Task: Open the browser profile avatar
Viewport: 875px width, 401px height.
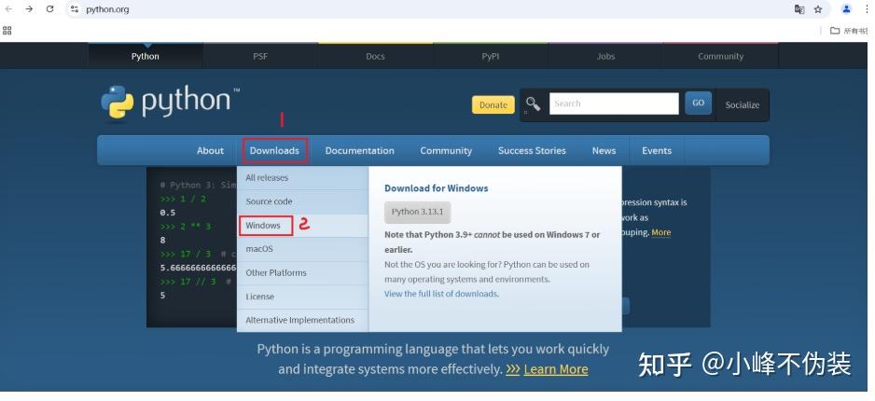Action: (x=846, y=9)
